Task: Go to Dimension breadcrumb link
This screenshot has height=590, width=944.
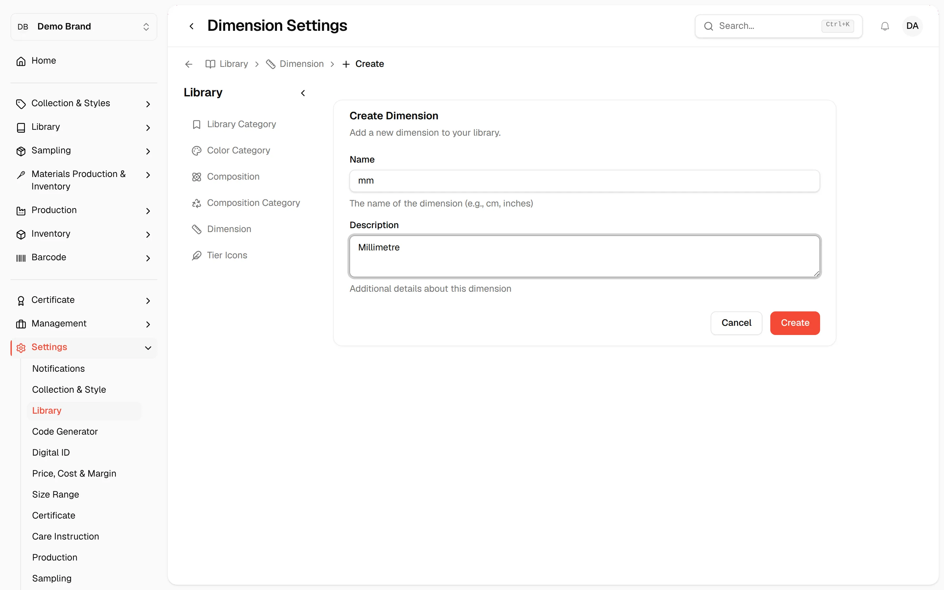Action: 295,64
